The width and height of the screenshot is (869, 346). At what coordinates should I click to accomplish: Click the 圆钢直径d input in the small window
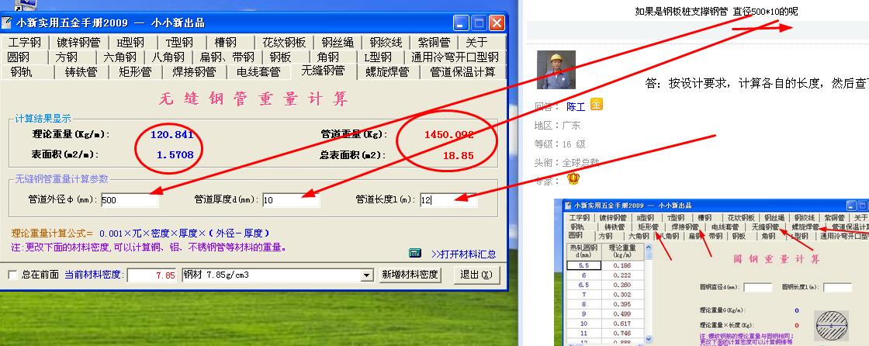(x=757, y=287)
